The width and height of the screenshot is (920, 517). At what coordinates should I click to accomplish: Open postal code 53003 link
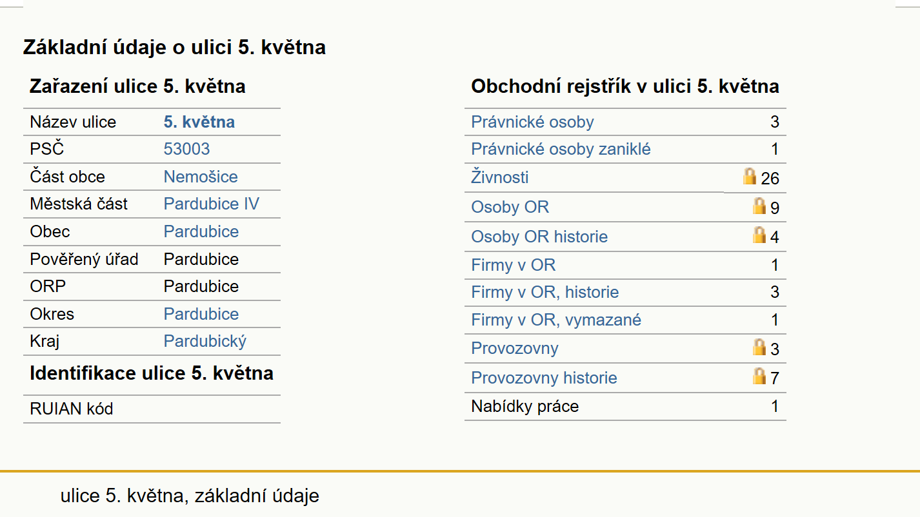186,149
